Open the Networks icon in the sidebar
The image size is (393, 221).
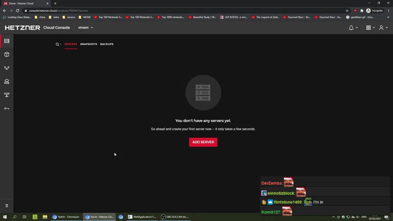7,68
